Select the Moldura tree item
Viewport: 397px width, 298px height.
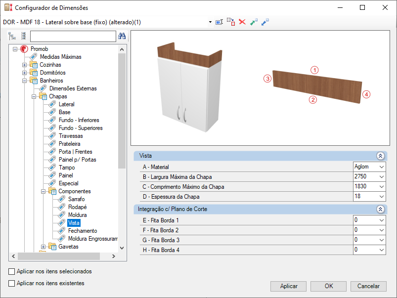coord(78,215)
